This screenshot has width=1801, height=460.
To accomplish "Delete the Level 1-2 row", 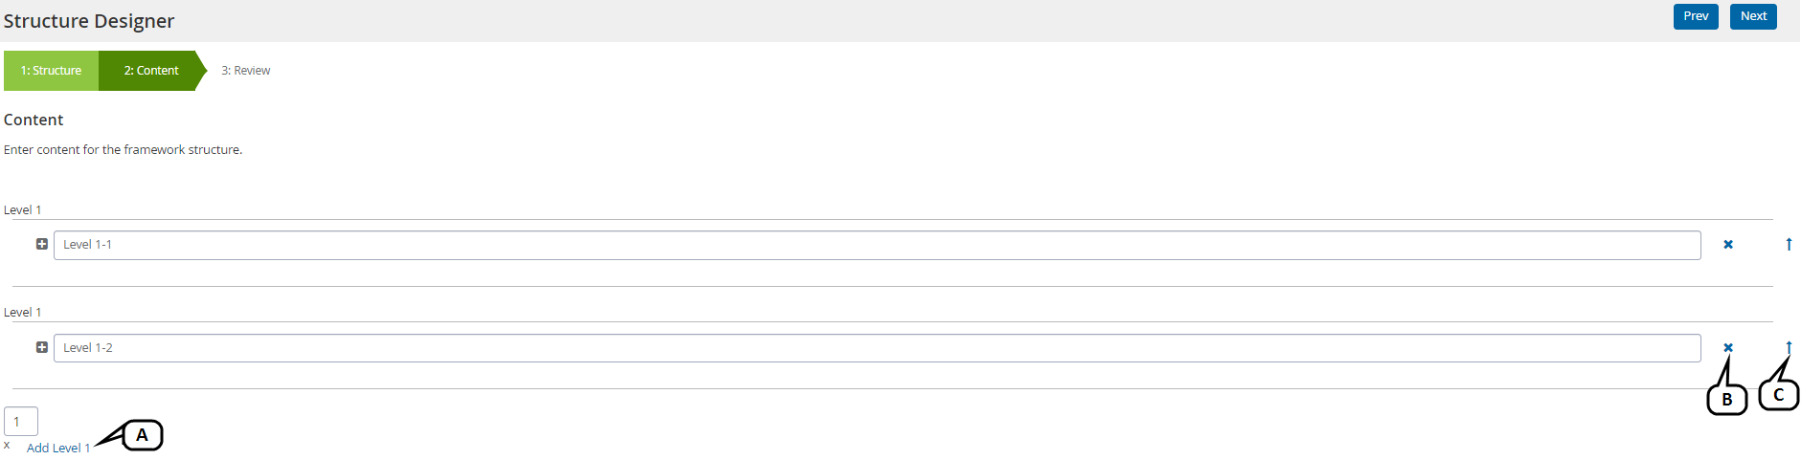I will click(1728, 348).
